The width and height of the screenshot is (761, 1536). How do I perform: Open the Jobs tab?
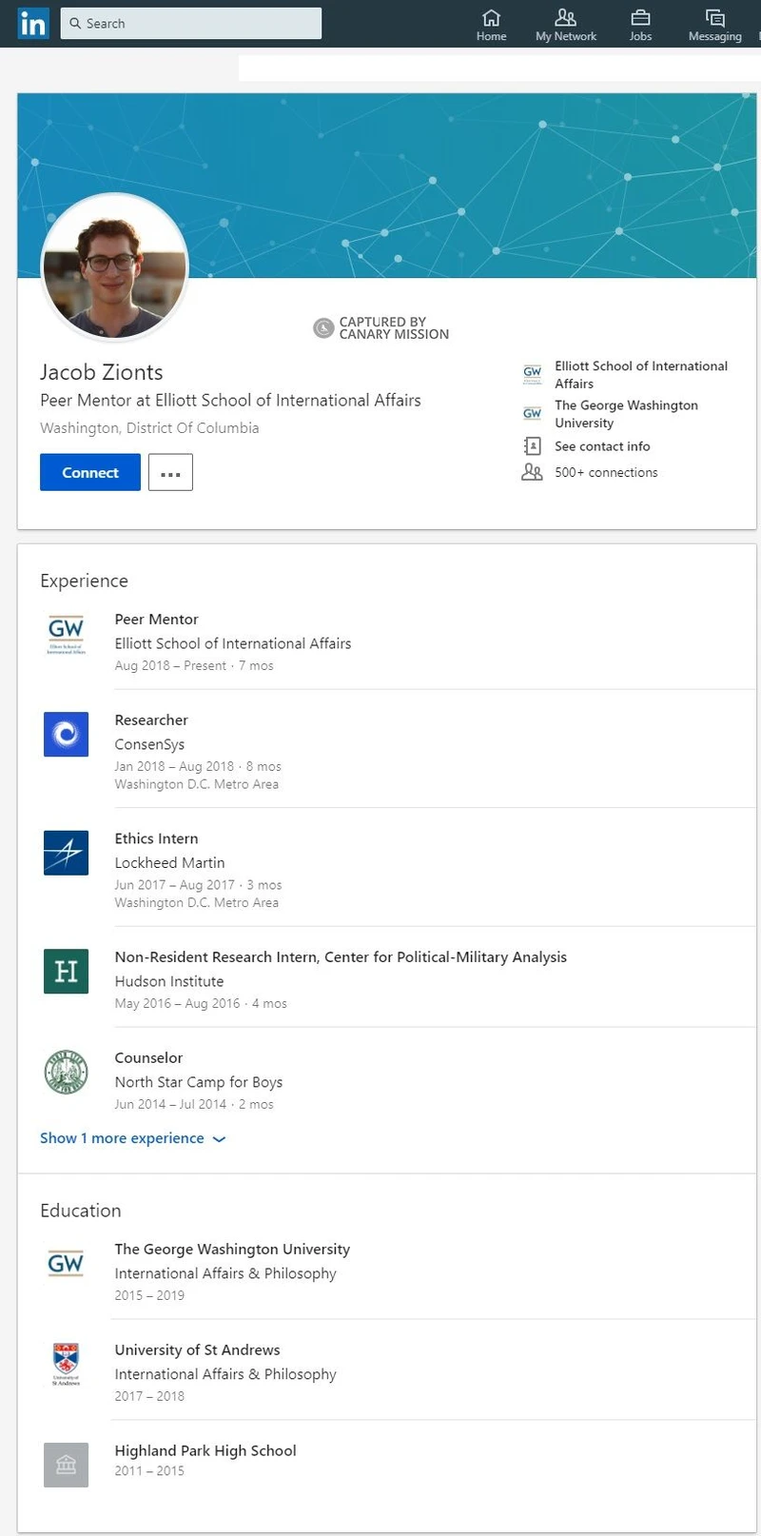click(640, 25)
